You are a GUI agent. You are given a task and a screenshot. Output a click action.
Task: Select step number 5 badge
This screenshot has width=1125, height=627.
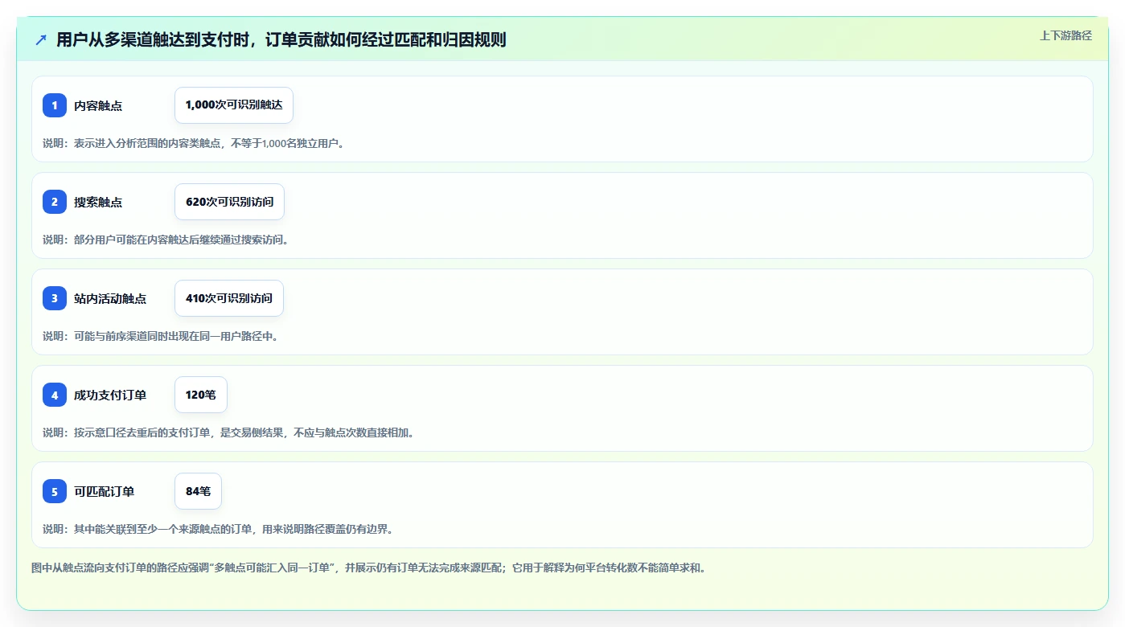[x=55, y=491]
